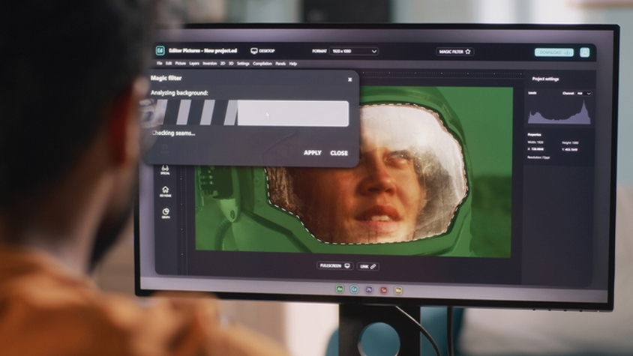Click the user profile avatar icon
Image resolution: width=633 pixels, height=356 pixels.
tap(584, 52)
